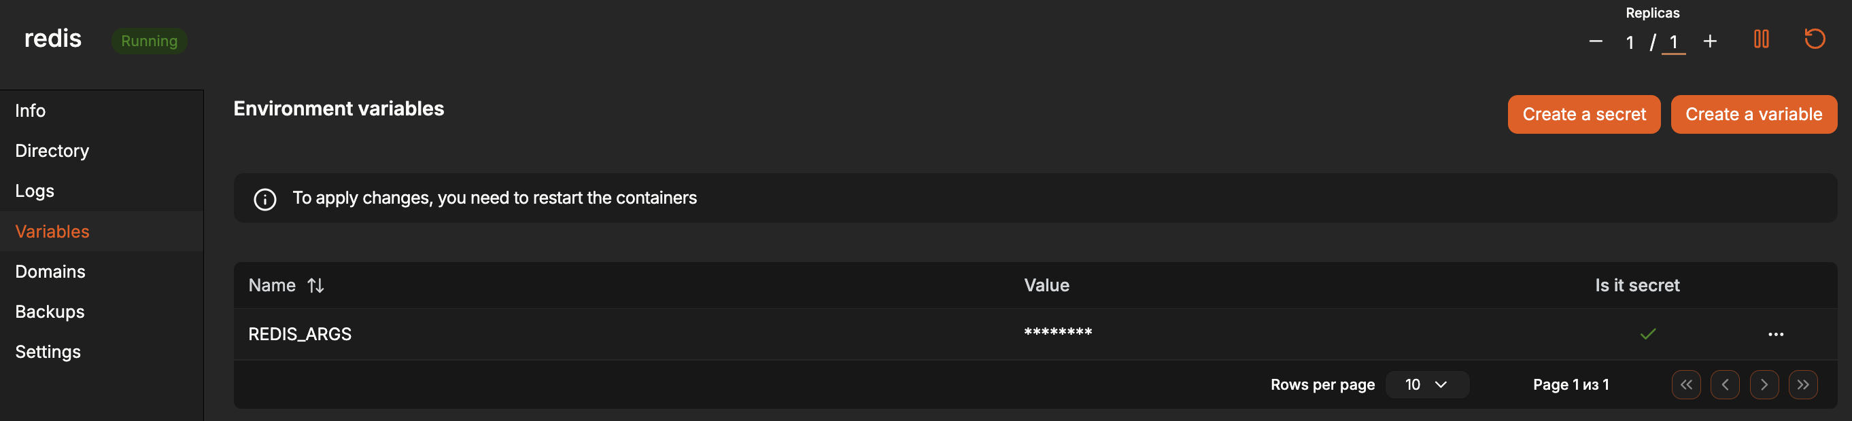Click the Create a secret button

(x=1583, y=114)
